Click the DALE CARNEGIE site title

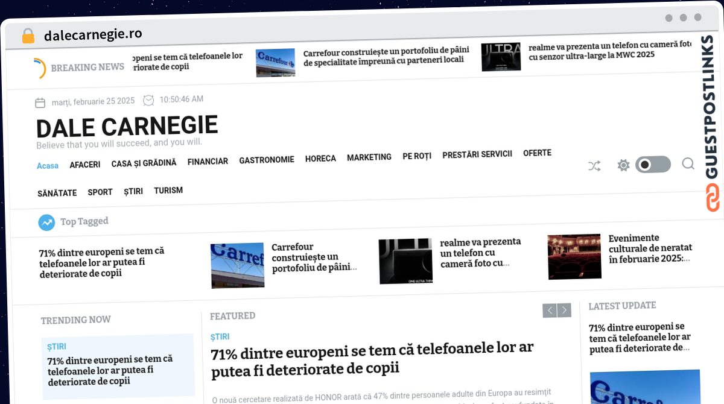127,127
